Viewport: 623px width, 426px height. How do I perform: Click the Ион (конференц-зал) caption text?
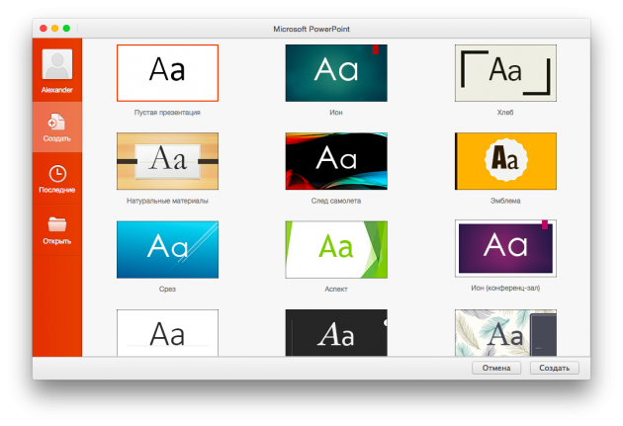click(505, 288)
